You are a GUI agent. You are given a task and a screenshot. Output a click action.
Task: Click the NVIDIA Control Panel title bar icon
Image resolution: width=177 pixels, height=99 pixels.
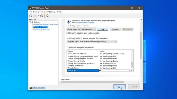click(30, 8)
